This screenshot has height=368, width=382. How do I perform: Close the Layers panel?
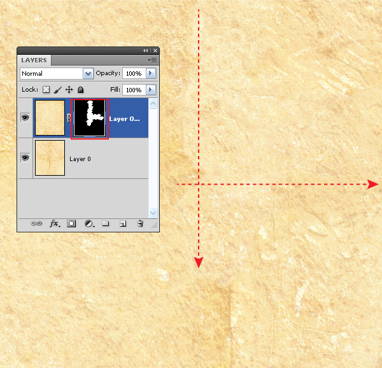pyautogui.click(x=155, y=51)
